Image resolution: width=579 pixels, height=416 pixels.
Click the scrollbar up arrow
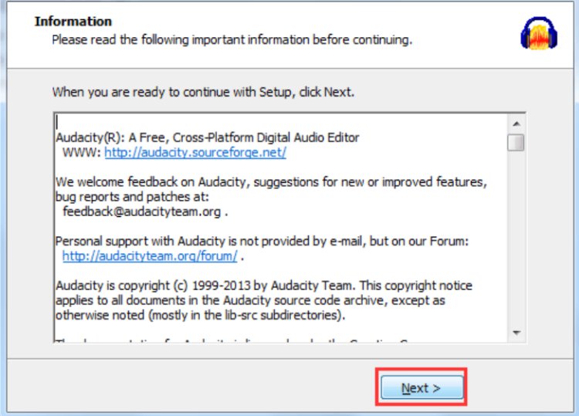[x=516, y=123]
